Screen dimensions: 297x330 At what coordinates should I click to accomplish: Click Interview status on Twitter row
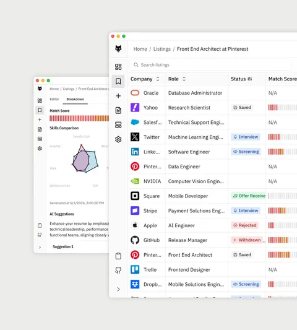click(x=246, y=137)
